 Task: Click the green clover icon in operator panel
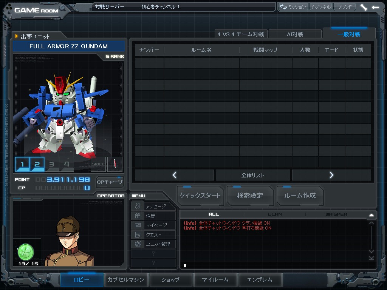pos(26,251)
